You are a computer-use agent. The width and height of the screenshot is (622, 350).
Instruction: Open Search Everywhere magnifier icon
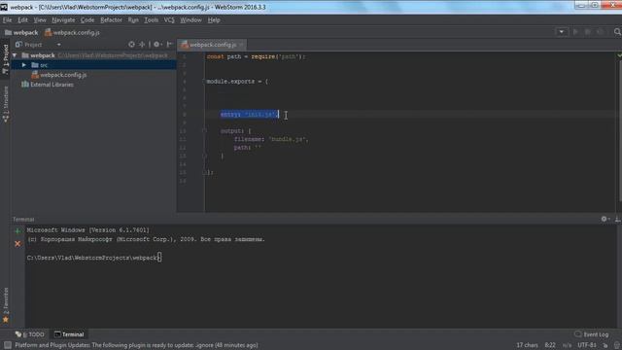pos(617,32)
